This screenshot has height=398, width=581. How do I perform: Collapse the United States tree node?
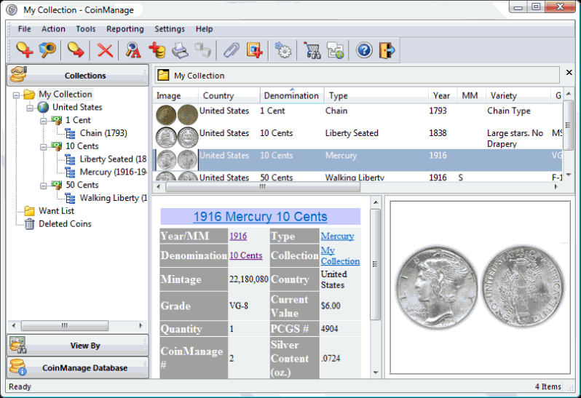tap(30, 108)
